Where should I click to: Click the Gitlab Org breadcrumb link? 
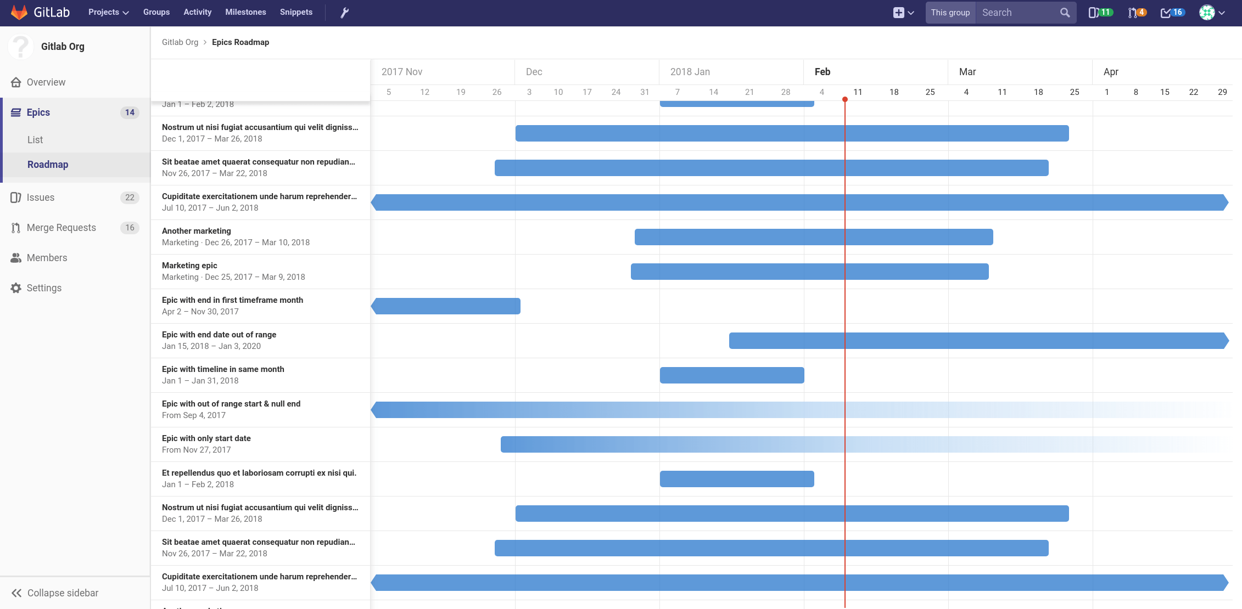180,42
